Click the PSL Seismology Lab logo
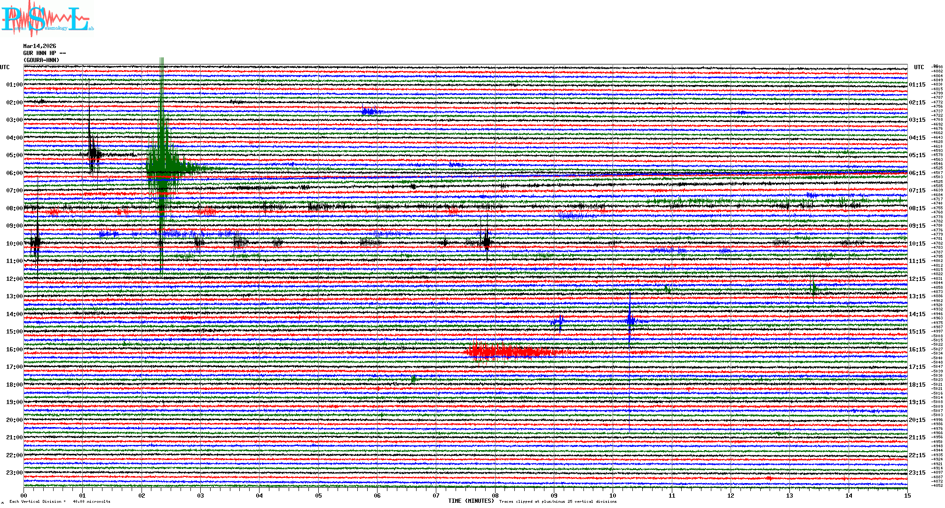This screenshot has height=508, width=945. pos(47,20)
